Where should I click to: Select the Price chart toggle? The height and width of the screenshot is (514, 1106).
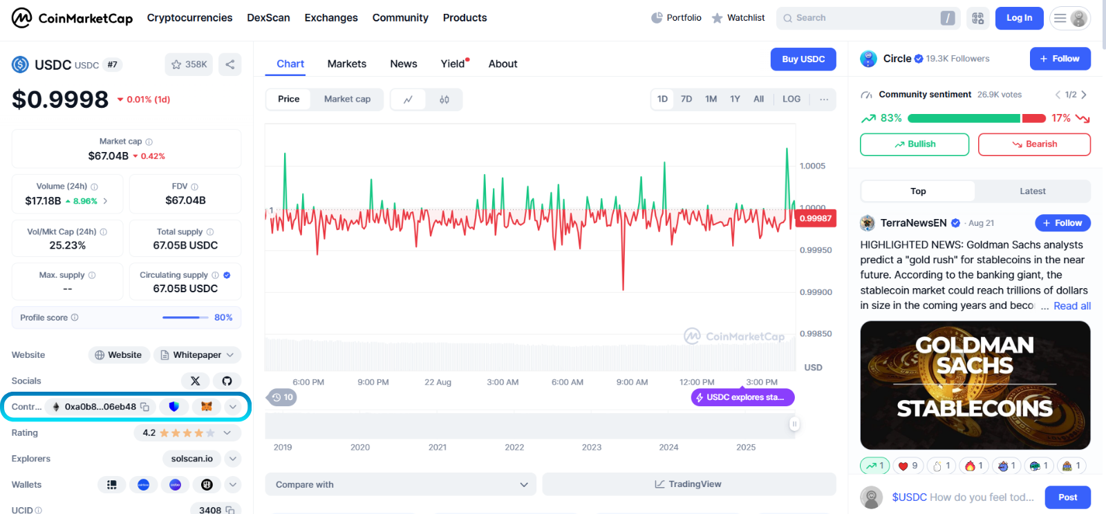[x=289, y=99]
